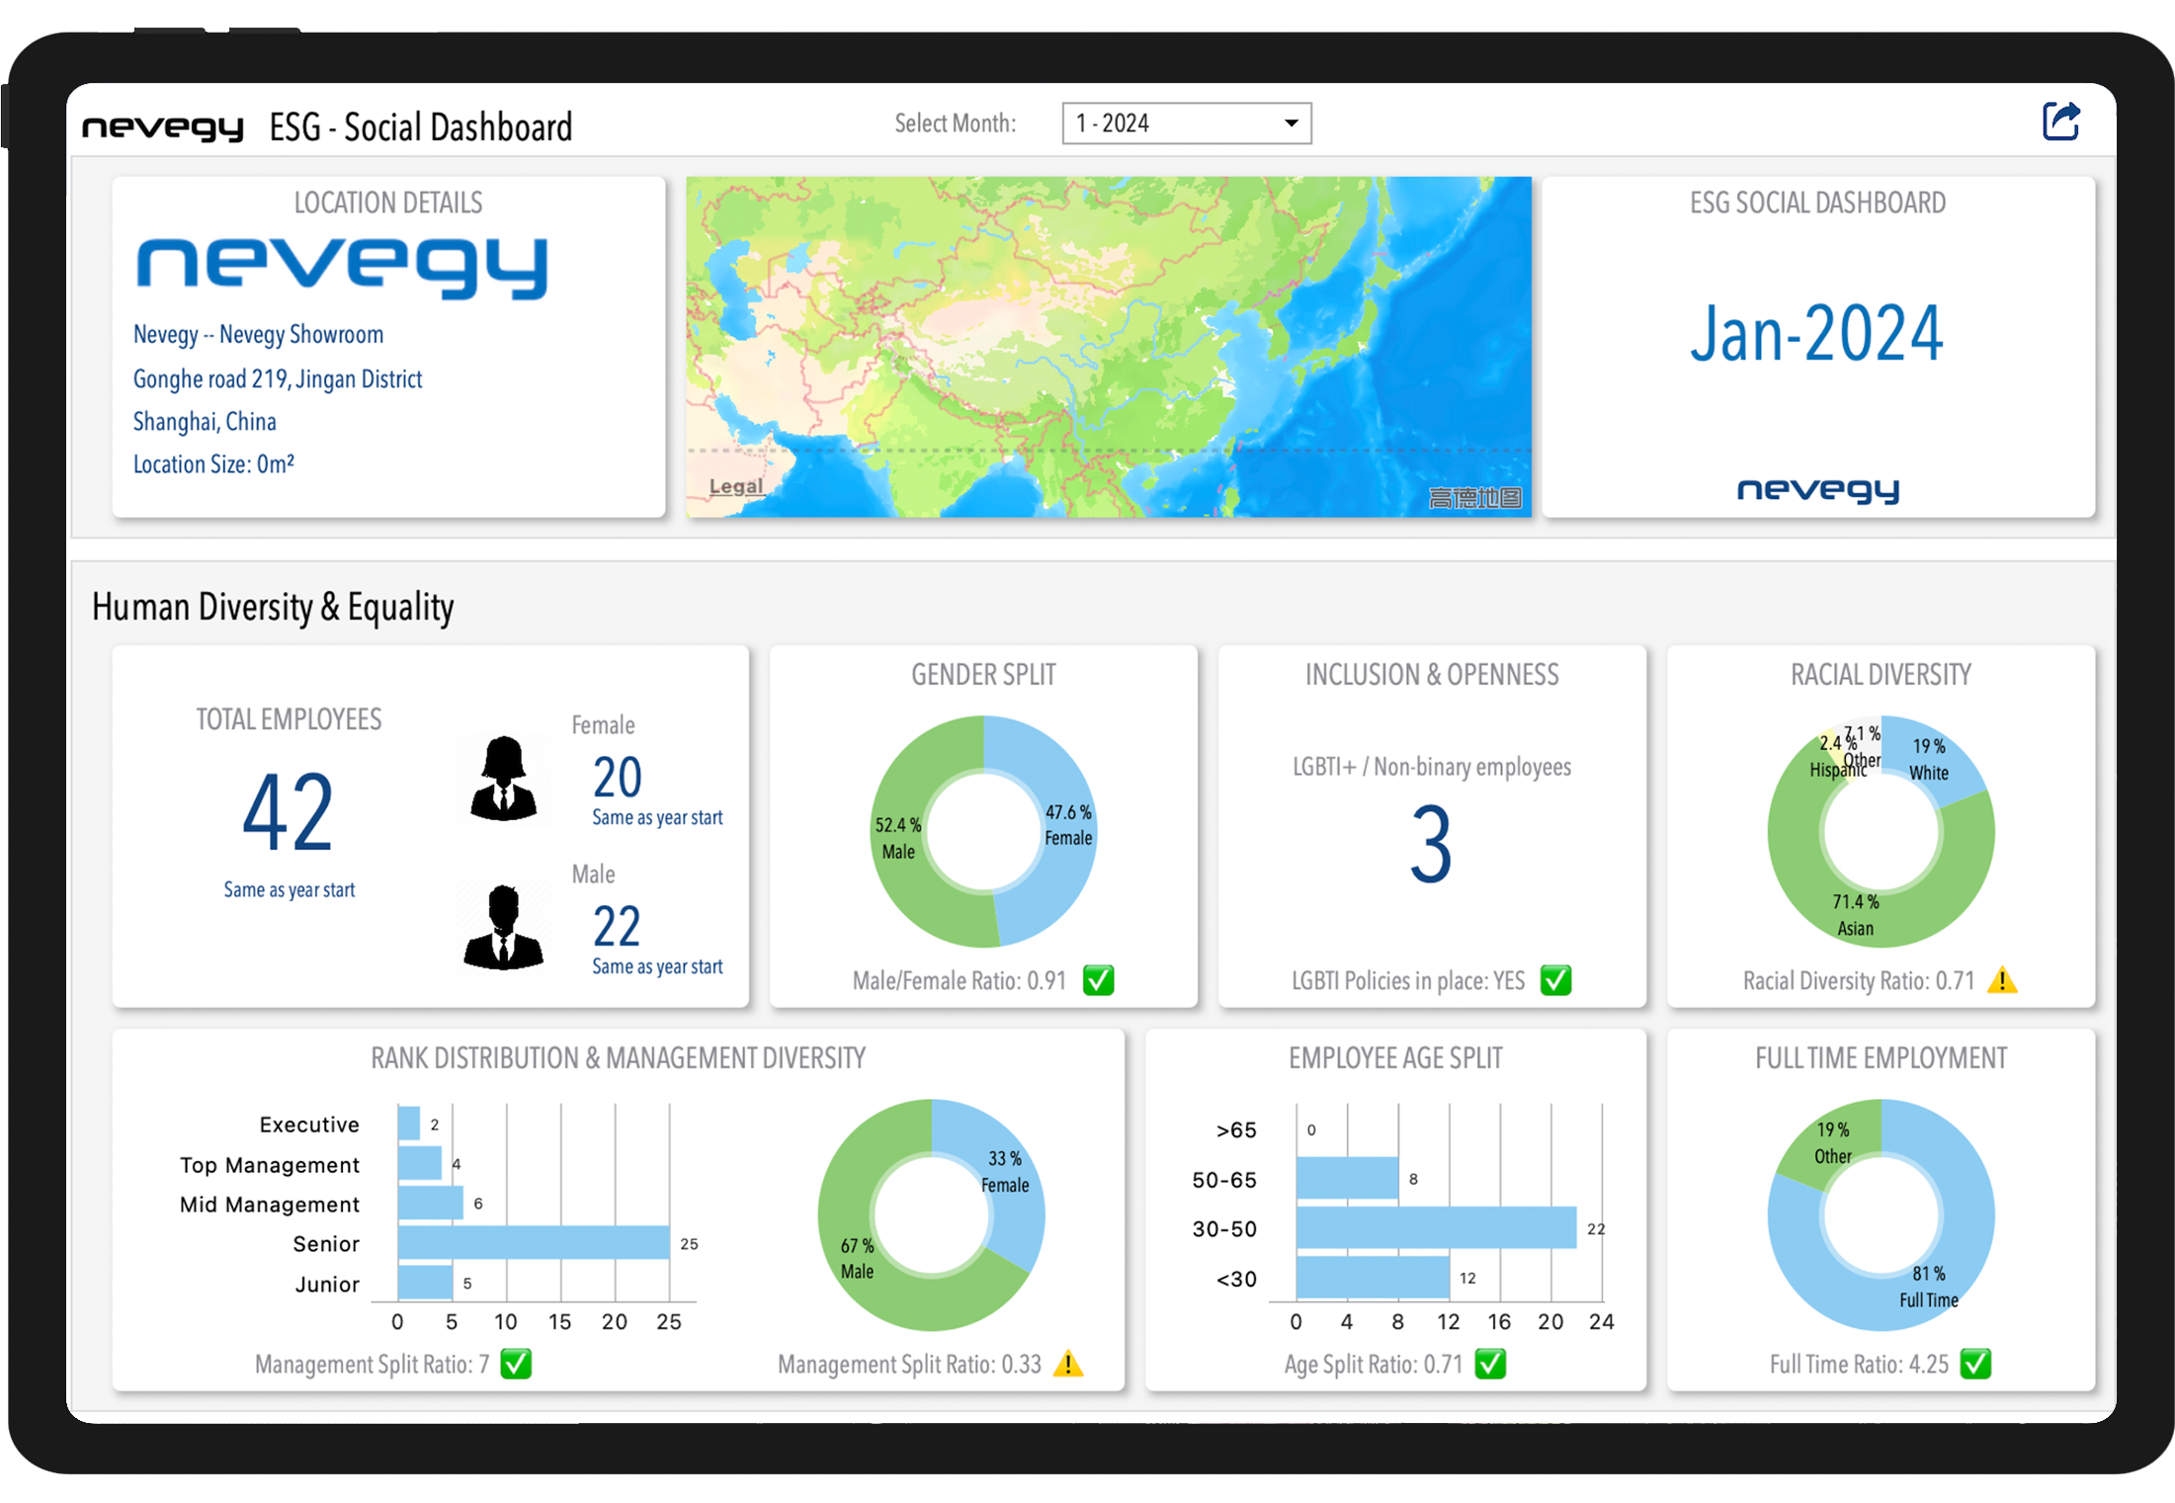The width and height of the screenshot is (2175, 1503).
Task: Click the 47.6 % Female donut segment
Action: click(1067, 825)
